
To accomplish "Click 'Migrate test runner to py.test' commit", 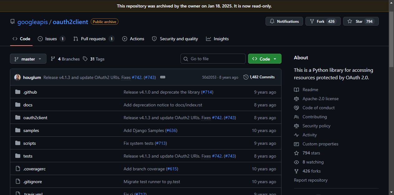I will click(152, 182).
